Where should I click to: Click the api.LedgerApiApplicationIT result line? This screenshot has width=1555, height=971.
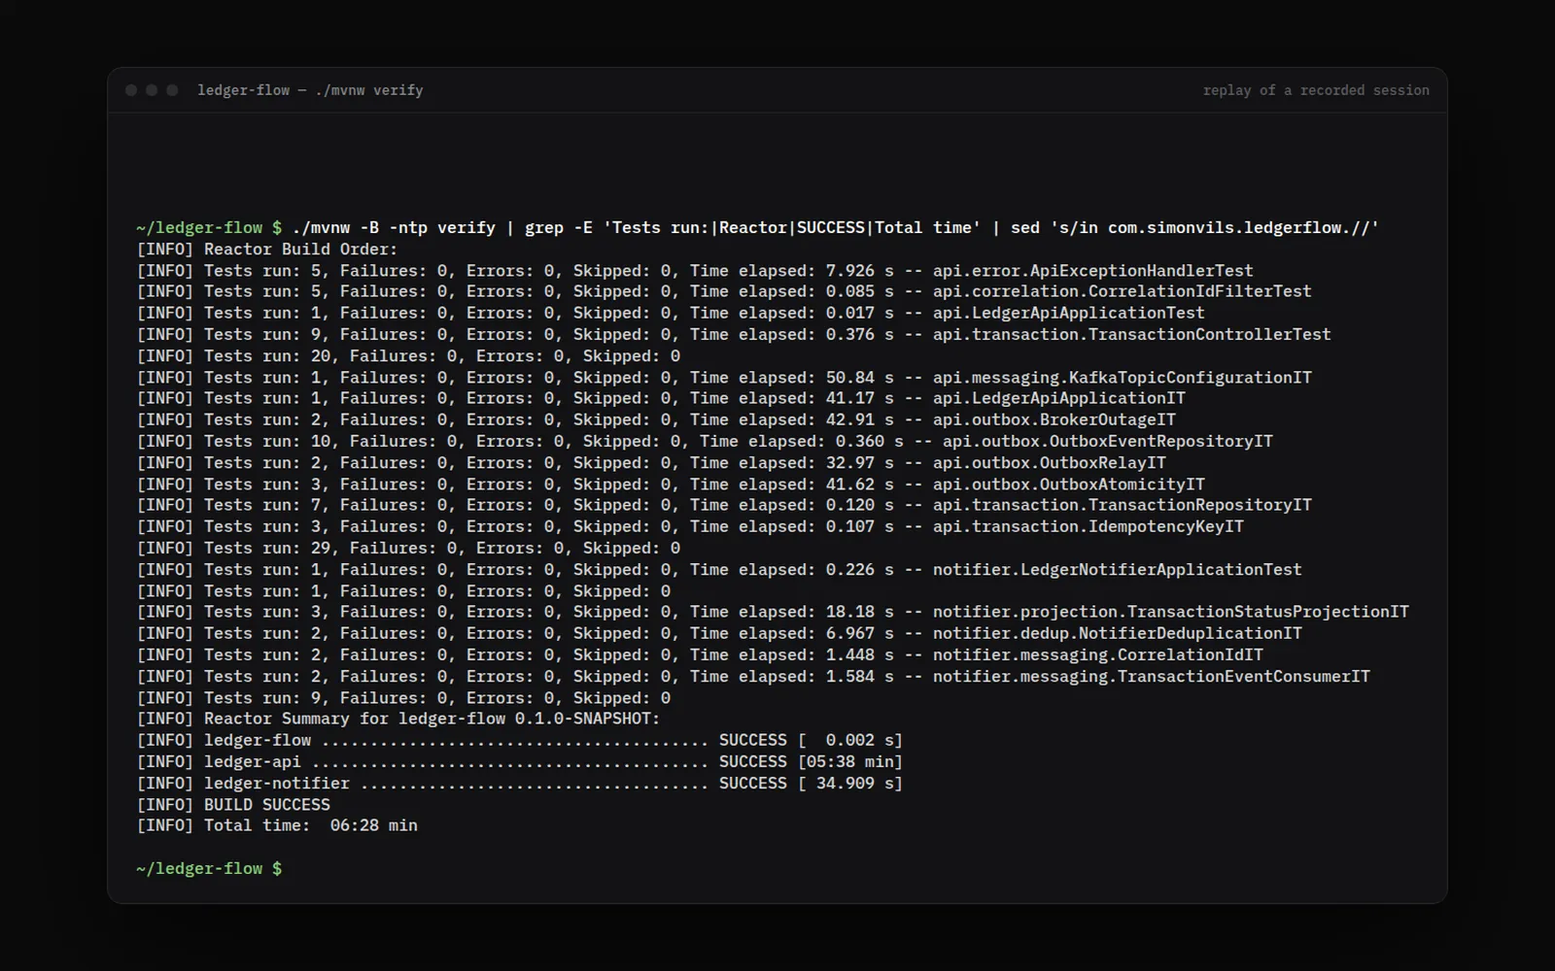click(661, 398)
